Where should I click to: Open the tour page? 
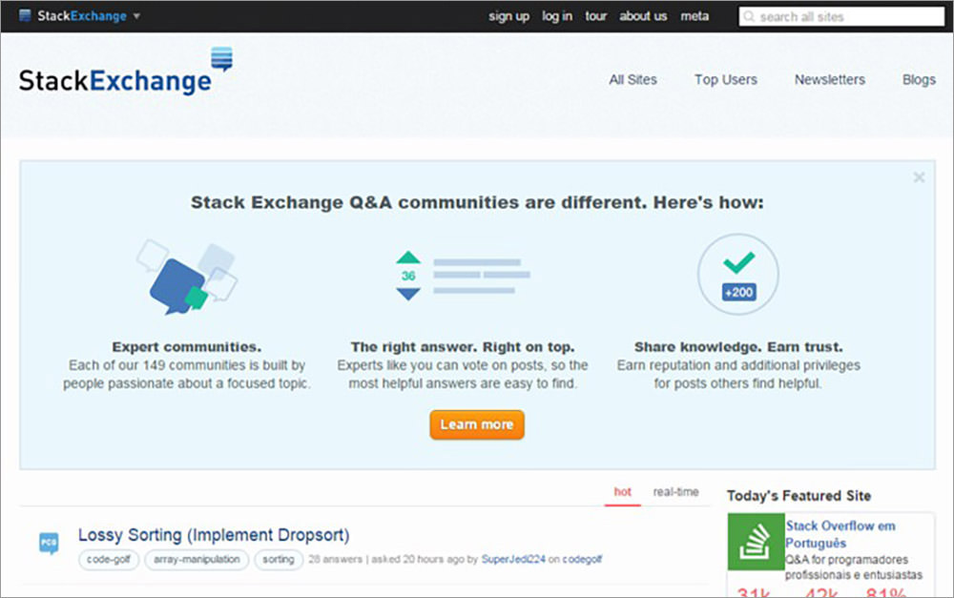click(595, 16)
